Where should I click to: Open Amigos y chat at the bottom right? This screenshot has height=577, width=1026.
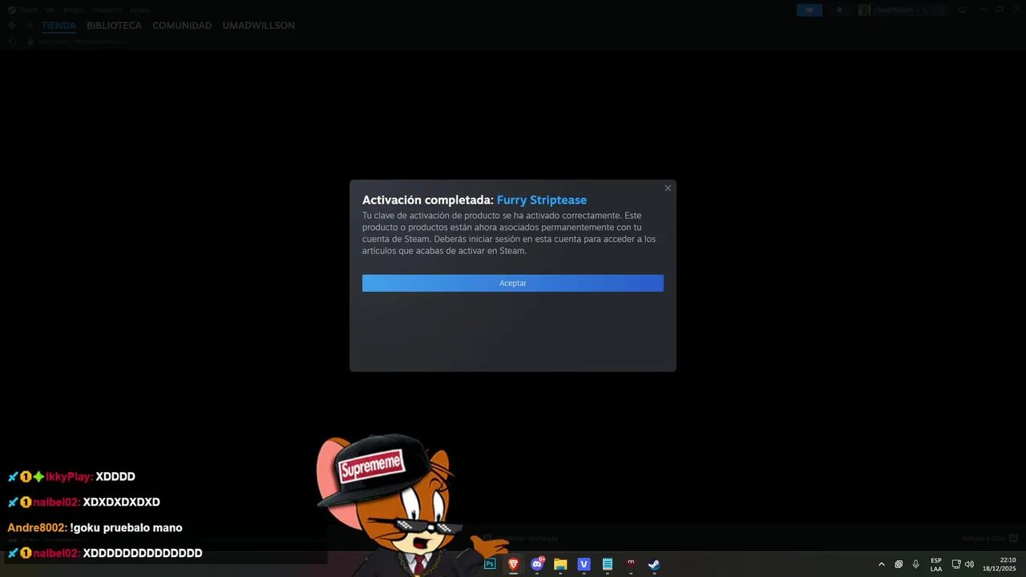point(990,539)
